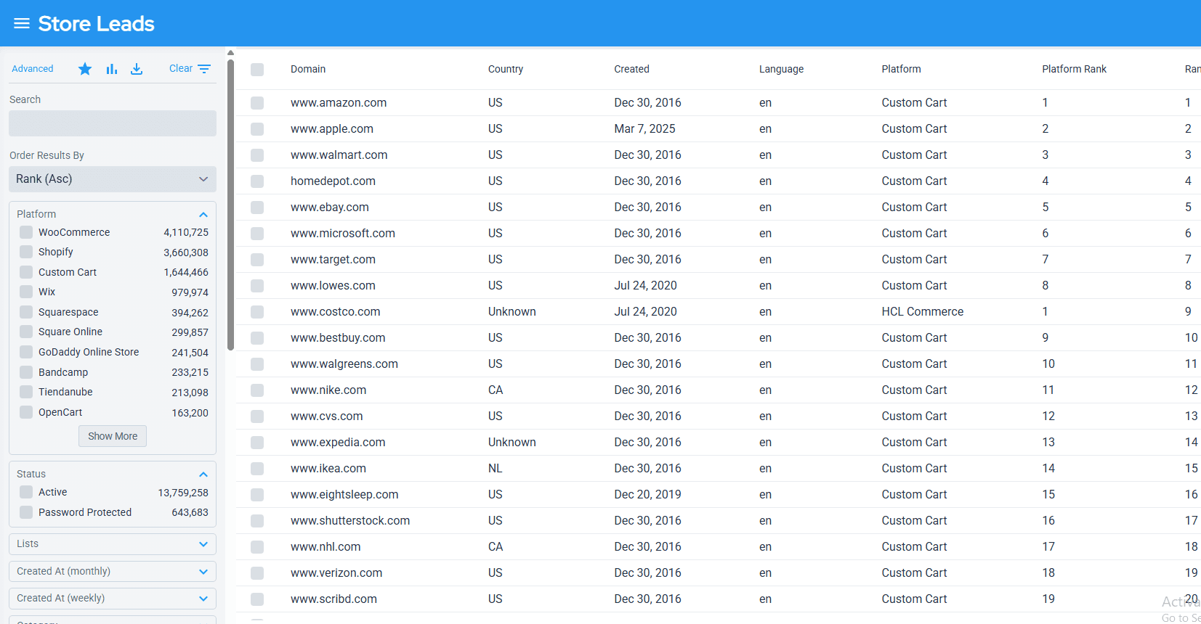The width and height of the screenshot is (1201, 624).
Task: Open the www.walmart.com domain entry
Action: click(x=339, y=155)
